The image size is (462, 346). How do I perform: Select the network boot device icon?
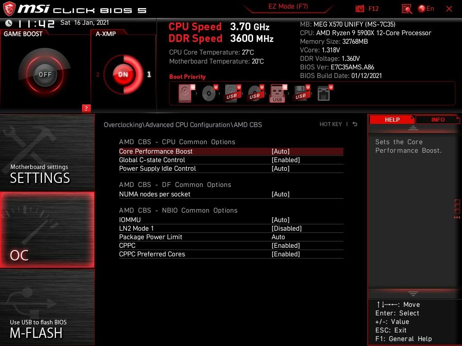click(325, 93)
